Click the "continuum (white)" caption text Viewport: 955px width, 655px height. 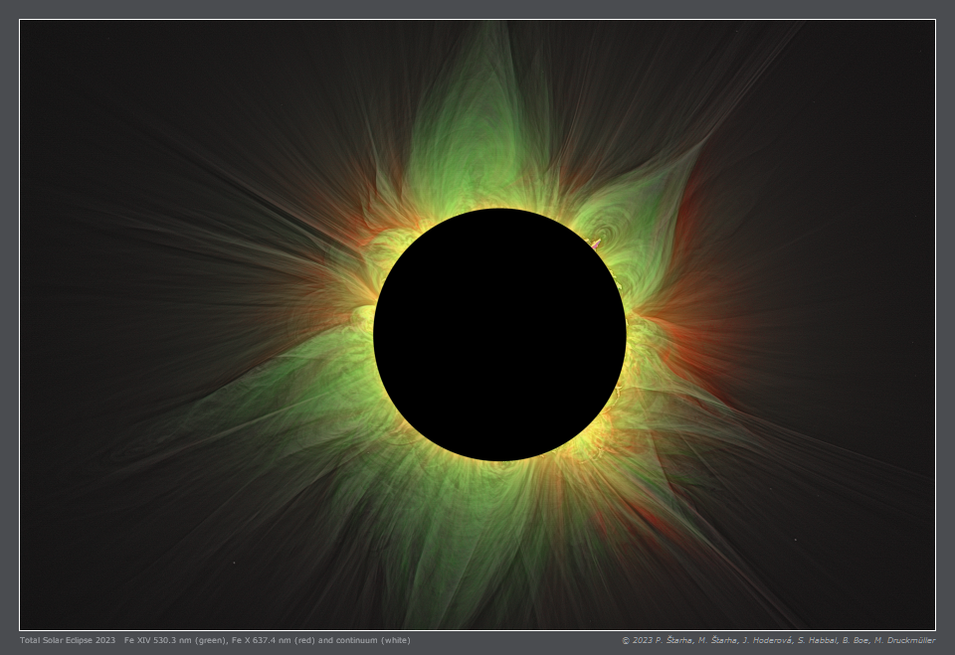coord(372,640)
